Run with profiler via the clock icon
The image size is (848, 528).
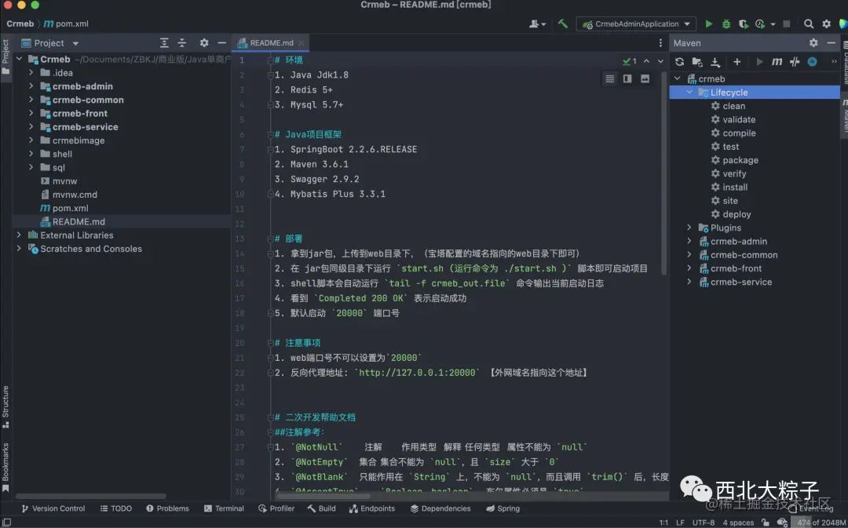coord(760,24)
